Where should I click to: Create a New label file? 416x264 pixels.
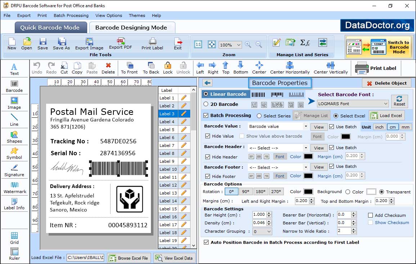(x=12, y=44)
